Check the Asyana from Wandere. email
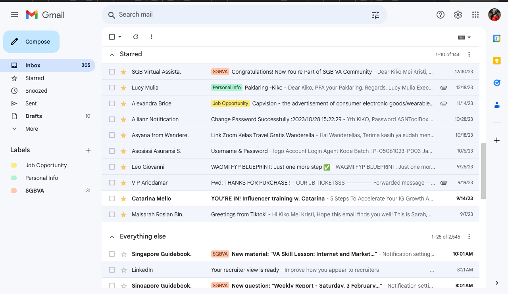The width and height of the screenshot is (508, 294). (x=112, y=135)
